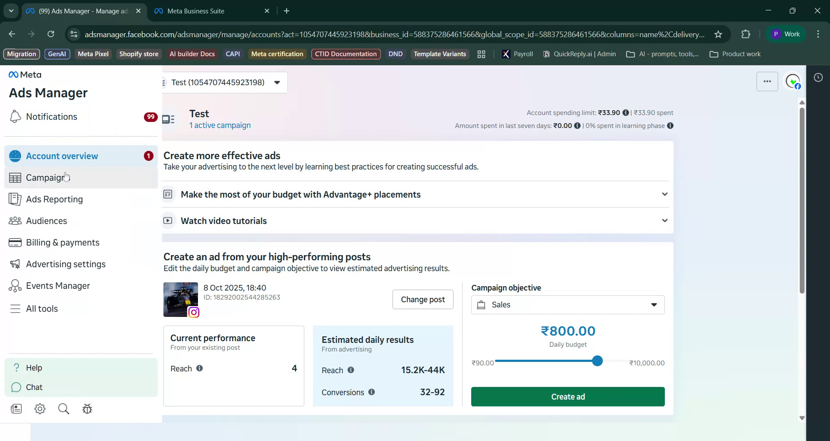Open Events Manager
830x441 pixels.
[58, 285]
